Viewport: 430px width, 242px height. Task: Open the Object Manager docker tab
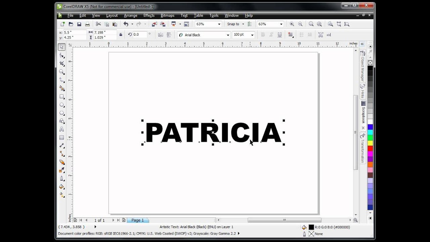(x=363, y=66)
